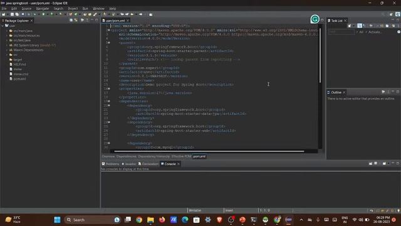401x226 pixels.
Task: Open the Run button dropdown arrow
Action: coord(48,14)
